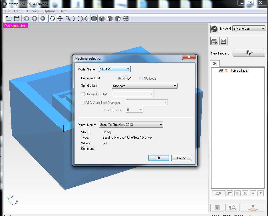268x216 pixels.
Task: Click the delete process X icon
Action: pyautogui.click(x=245, y=193)
